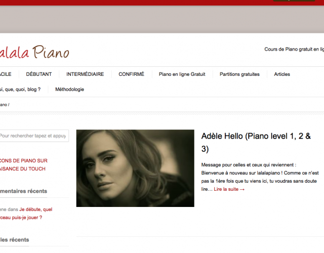Viewport: 324px width, 253px height.
Task: Open the INTERMÉDIAIRE menu item
Action: (85, 74)
